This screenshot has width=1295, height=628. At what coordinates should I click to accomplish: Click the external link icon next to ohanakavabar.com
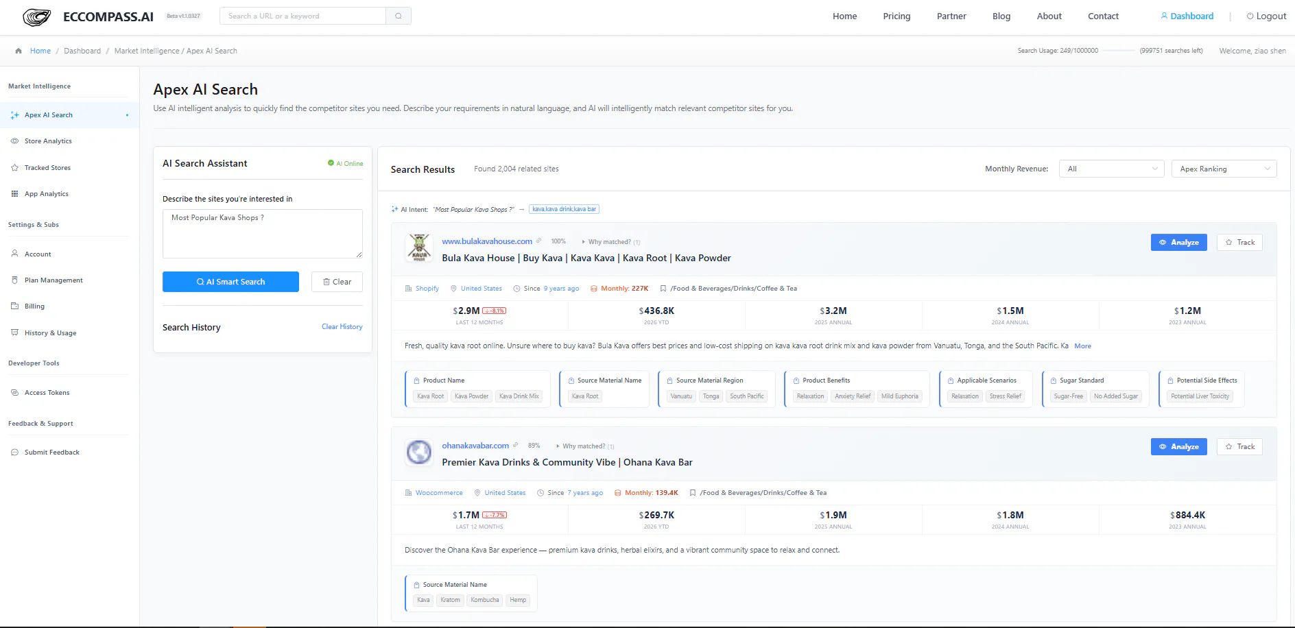coord(516,446)
